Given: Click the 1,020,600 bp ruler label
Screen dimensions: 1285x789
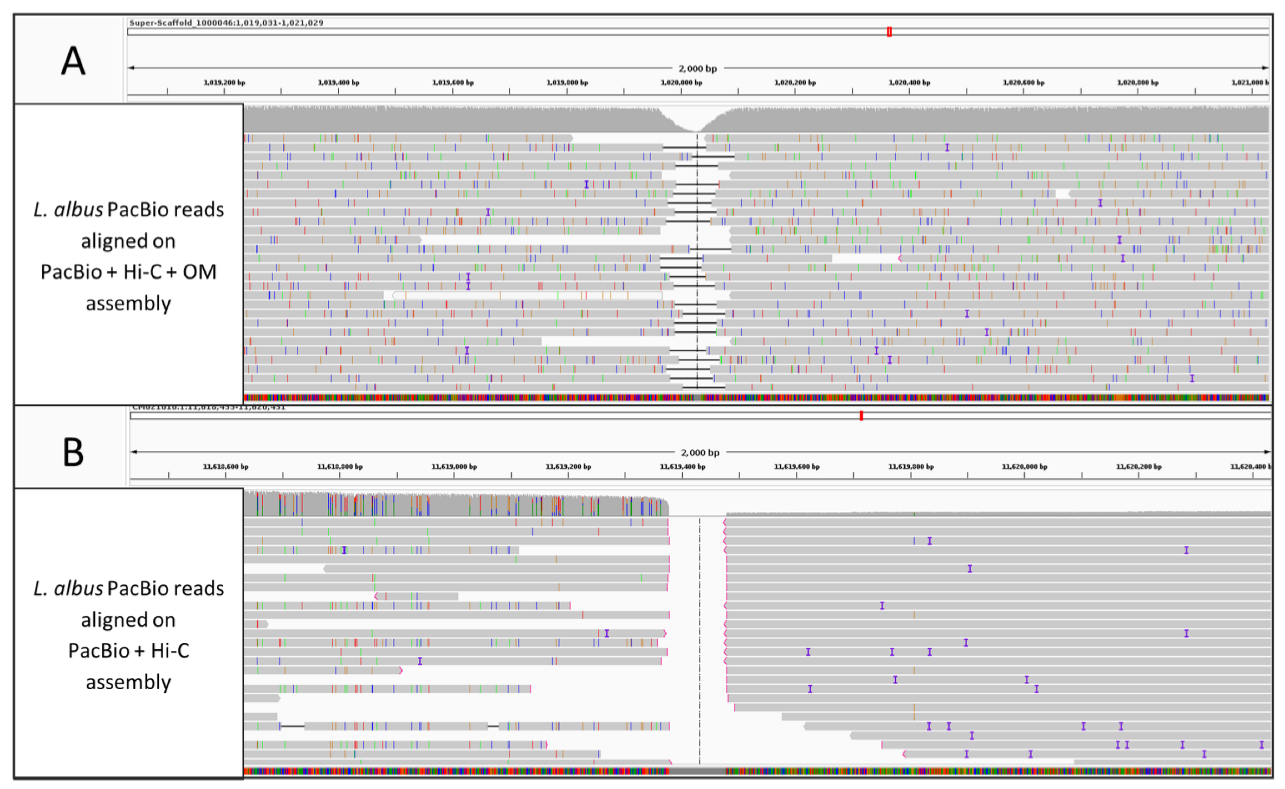Looking at the screenshot, I should point(1023,83).
